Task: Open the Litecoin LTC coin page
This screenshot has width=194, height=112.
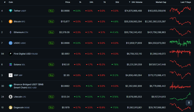Action: tap(20, 97)
